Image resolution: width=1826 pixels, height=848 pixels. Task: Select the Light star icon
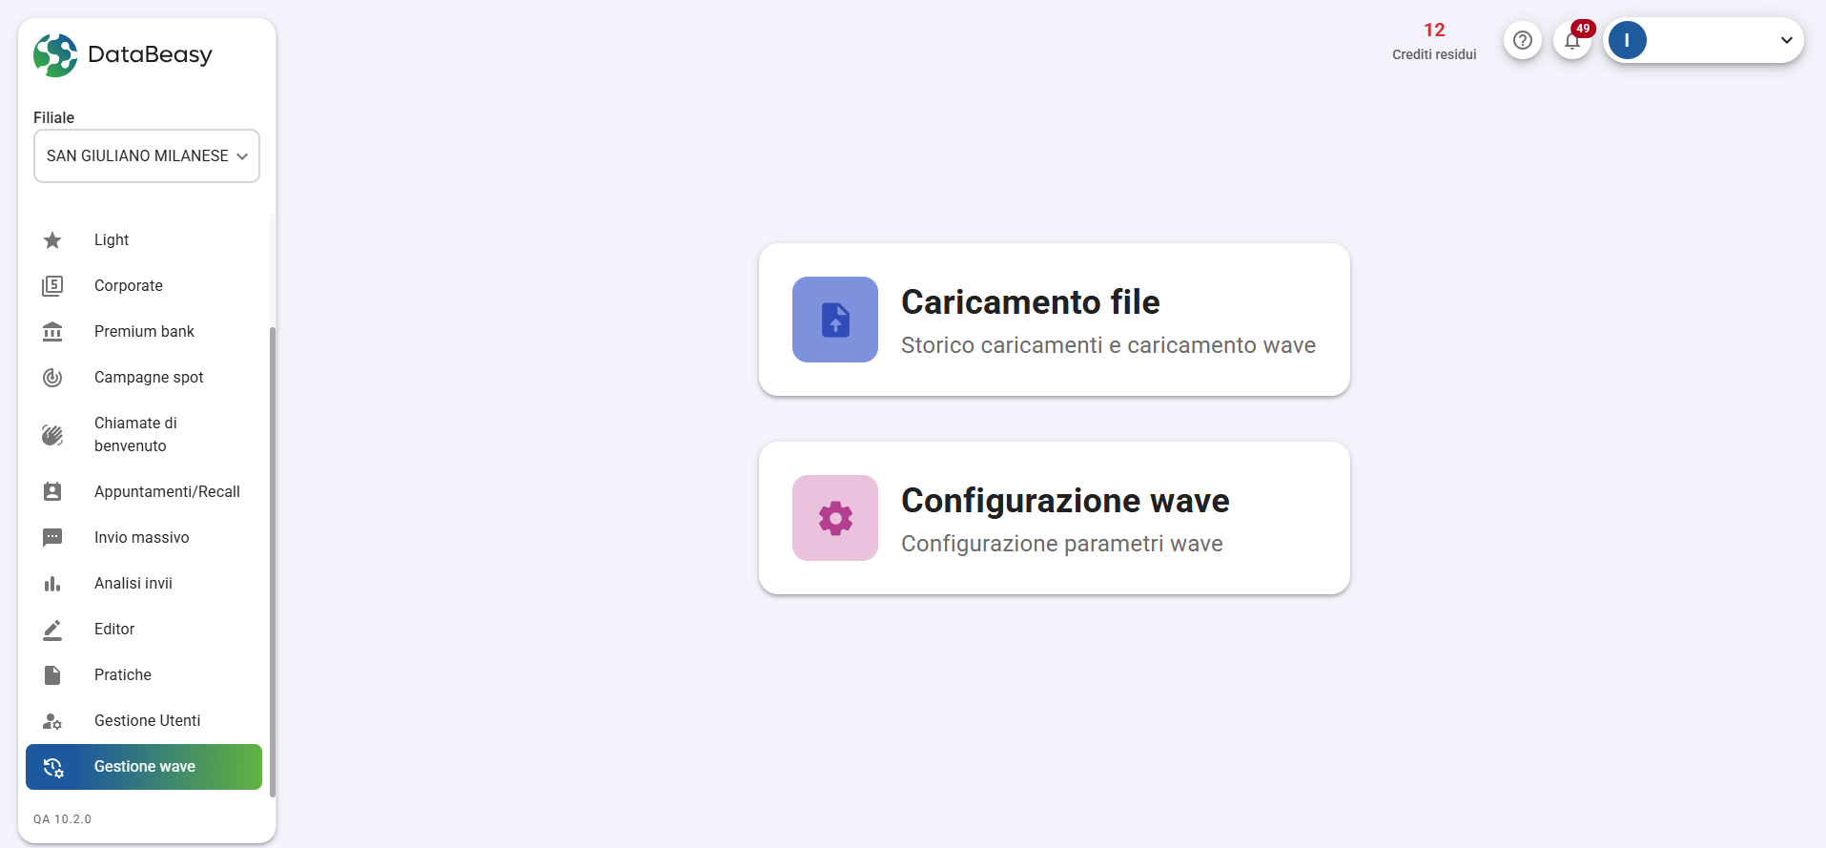[x=51, y=240]
